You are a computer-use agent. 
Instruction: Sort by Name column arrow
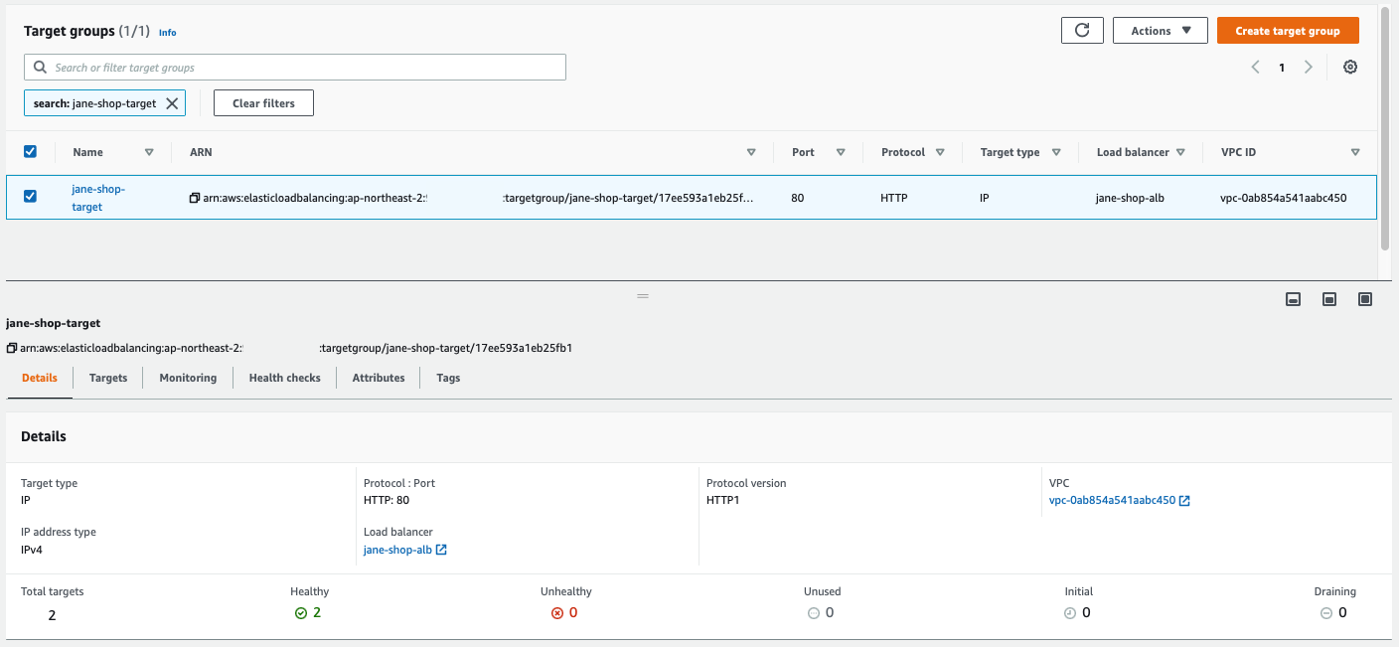[149, 152]
